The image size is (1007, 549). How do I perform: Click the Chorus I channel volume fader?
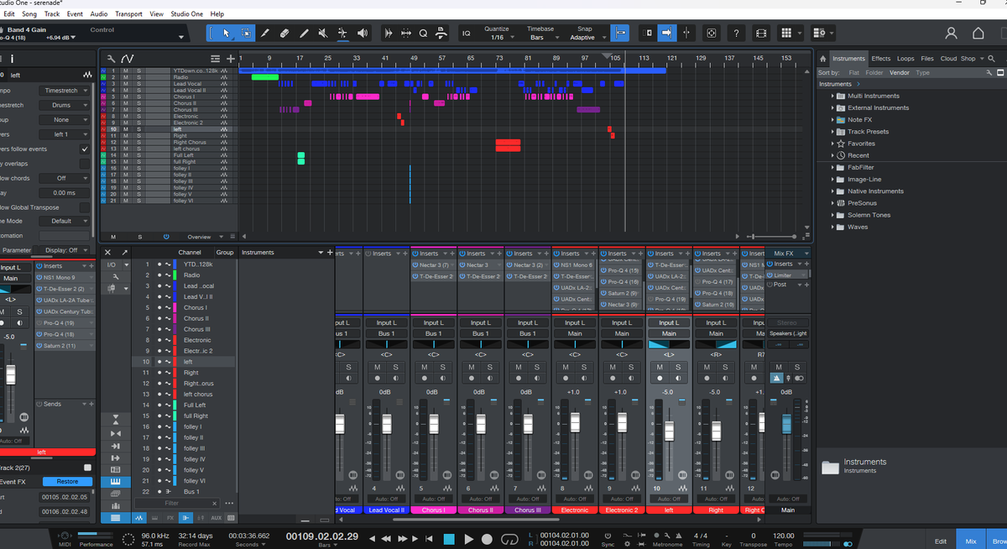pyautogui.click(x=435, y=425)
